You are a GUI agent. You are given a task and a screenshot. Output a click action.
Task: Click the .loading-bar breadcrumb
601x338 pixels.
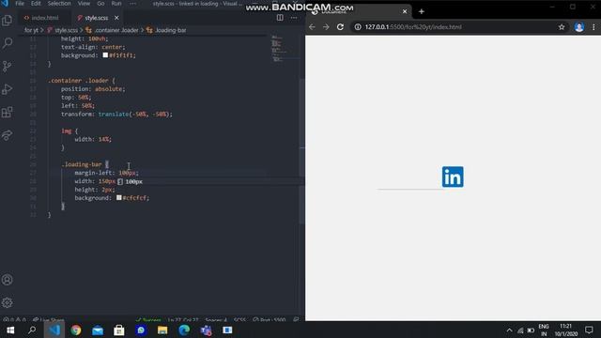point(171,30)
